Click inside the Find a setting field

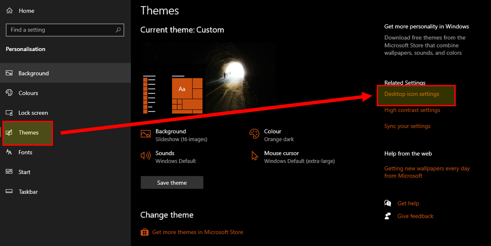tap(61, 30)
